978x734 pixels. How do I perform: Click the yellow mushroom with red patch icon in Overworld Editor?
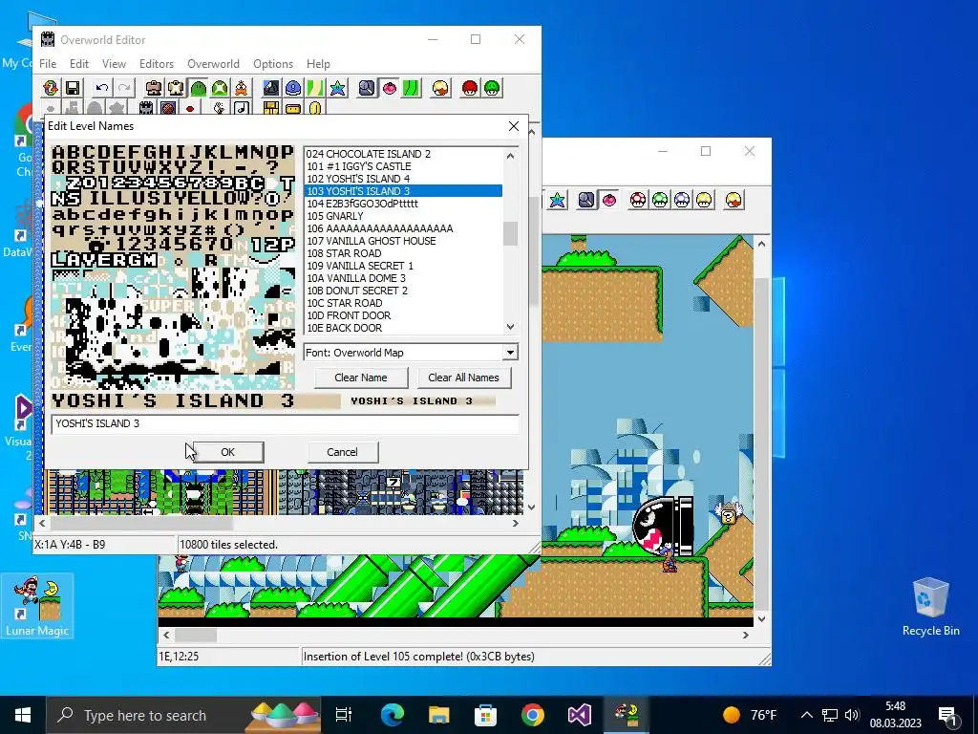440,88
